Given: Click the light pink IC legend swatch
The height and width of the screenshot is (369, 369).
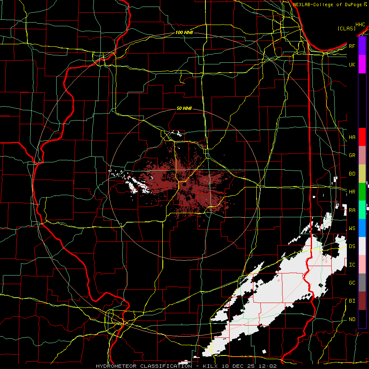Looking at the screenshot, I should coord(362,264).
